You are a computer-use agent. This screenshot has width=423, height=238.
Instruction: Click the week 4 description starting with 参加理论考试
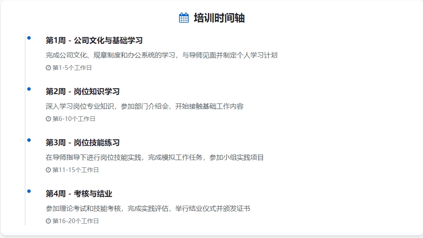pos(148,209)
